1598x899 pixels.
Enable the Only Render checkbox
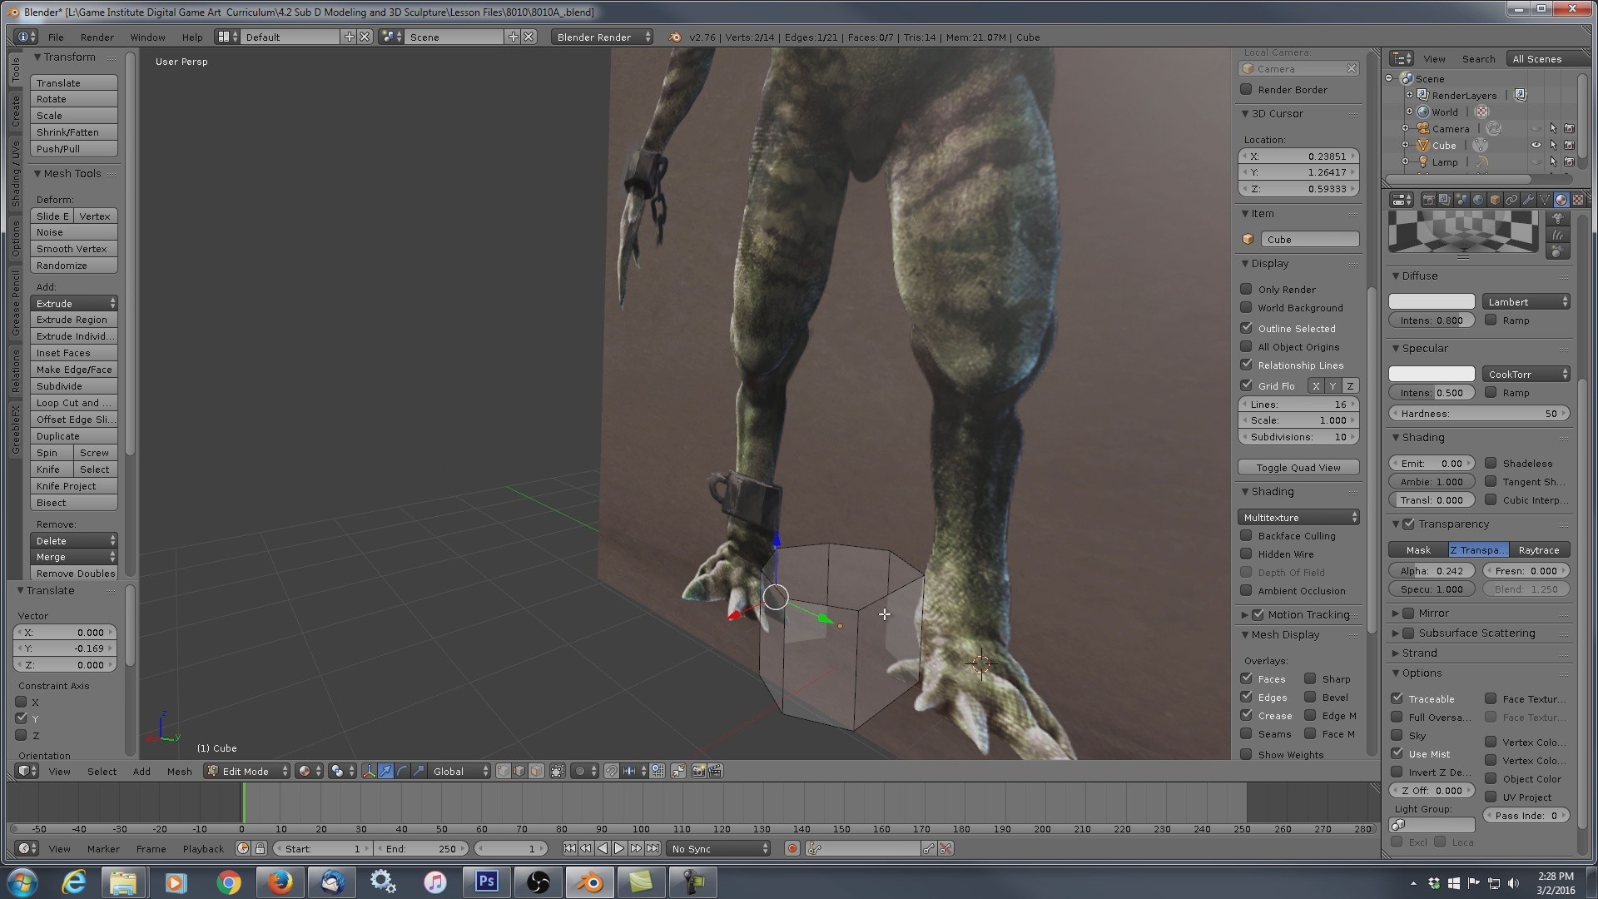(x=1246, y=289)
